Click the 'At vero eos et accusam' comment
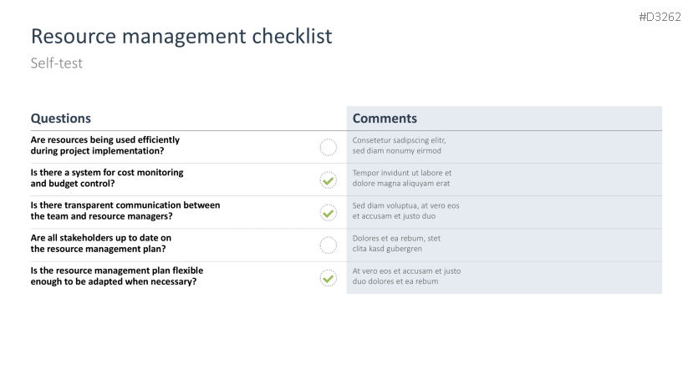 click(407, 276)
